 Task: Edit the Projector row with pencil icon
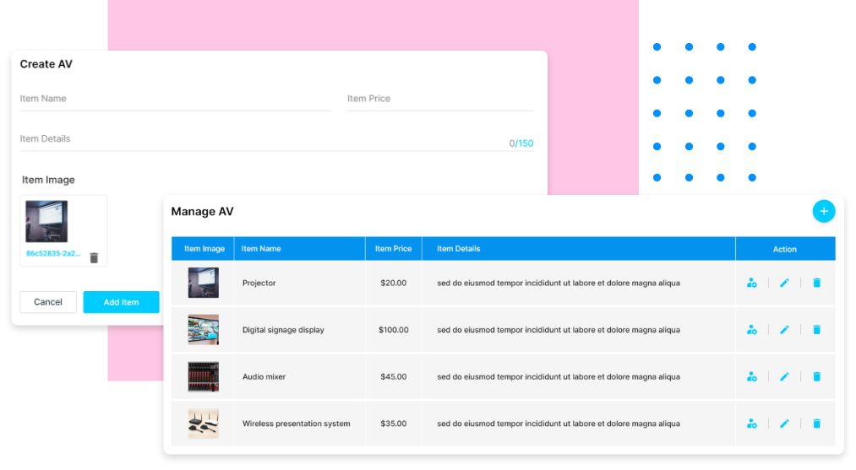[784, 283]
